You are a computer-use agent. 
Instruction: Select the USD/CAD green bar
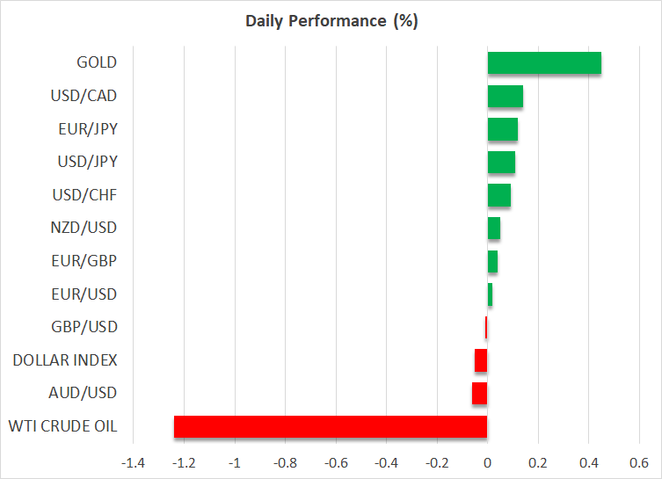click(x=505, y=97)
